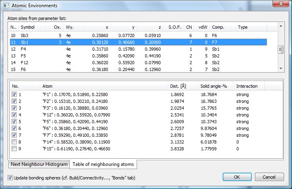This screenshot has width=292, height=189.
Task: Click the Atom column header
Action: tap(104, 86)
